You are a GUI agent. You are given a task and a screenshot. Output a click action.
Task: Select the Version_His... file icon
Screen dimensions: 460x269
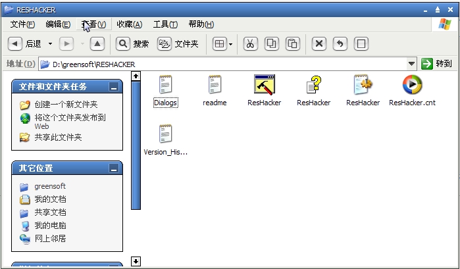(x=165, y=134)
